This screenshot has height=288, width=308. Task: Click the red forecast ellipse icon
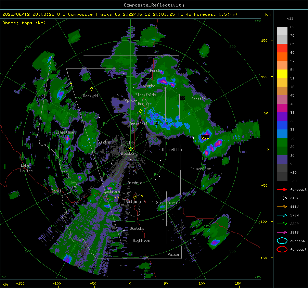(x=282, y=249)
